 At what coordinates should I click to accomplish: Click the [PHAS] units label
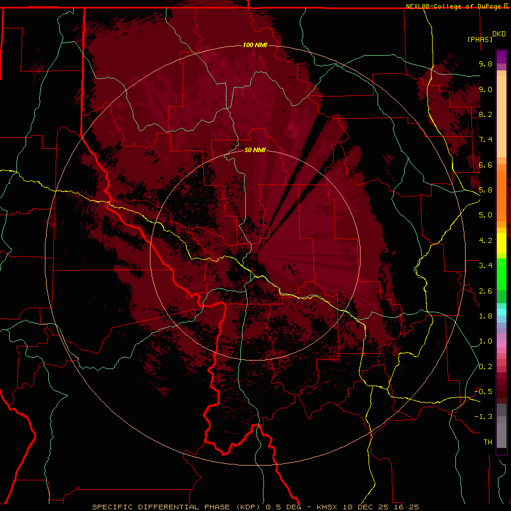480,39
